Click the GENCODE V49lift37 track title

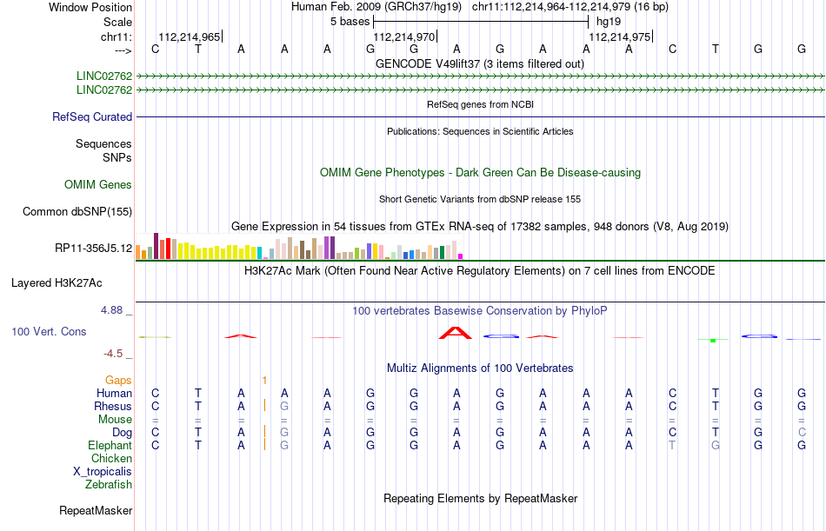point(480,64)
